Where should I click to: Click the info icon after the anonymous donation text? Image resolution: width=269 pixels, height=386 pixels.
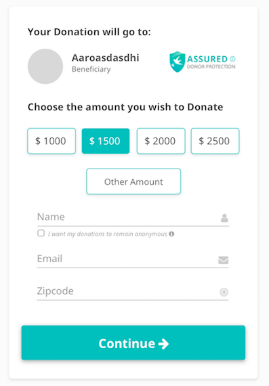[x=171, y=234]
